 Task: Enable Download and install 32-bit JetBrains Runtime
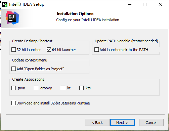pos(13,103)
